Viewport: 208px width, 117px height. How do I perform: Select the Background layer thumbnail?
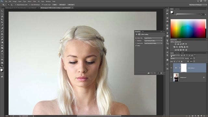[x=176, y=77]
